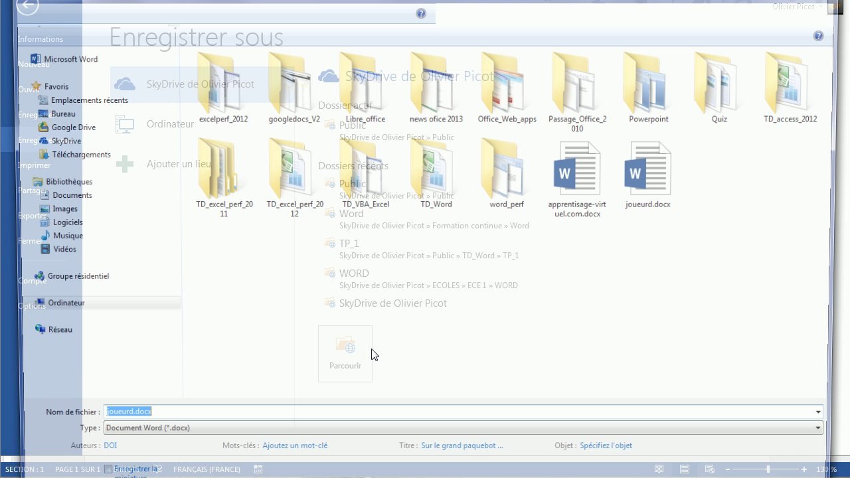Click the macro recording icon in status bar
850x478 pixels.
(x=258, y=469)
